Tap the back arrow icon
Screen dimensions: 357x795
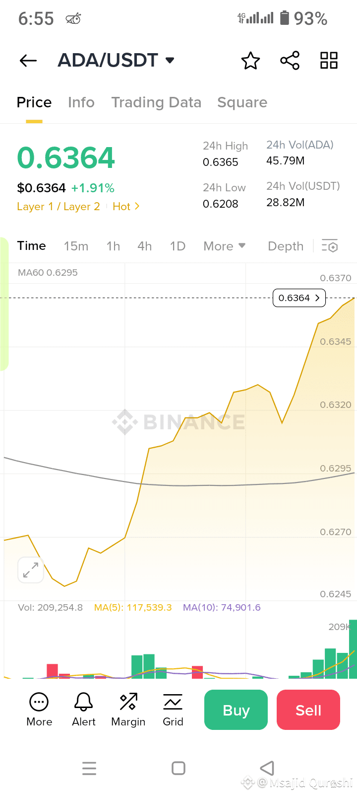coord(28,61)
